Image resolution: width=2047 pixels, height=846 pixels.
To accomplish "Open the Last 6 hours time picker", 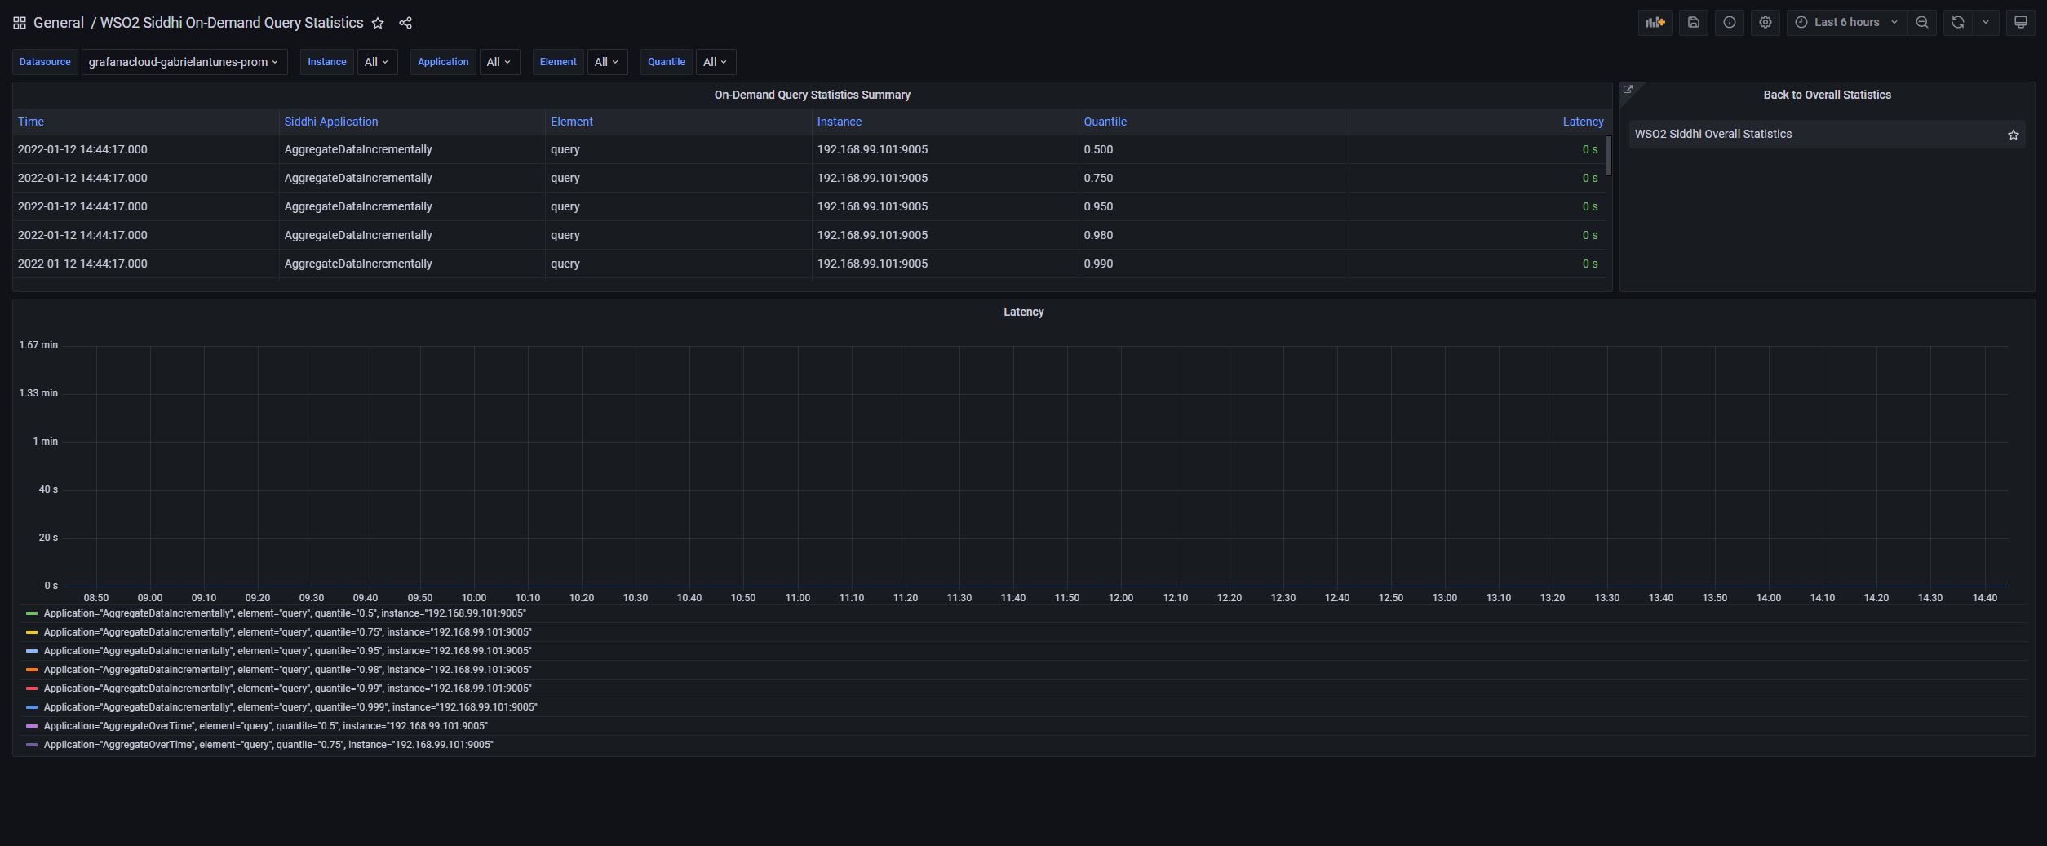I will [1845, 22].
